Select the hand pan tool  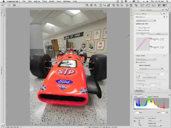coord(91,5)
